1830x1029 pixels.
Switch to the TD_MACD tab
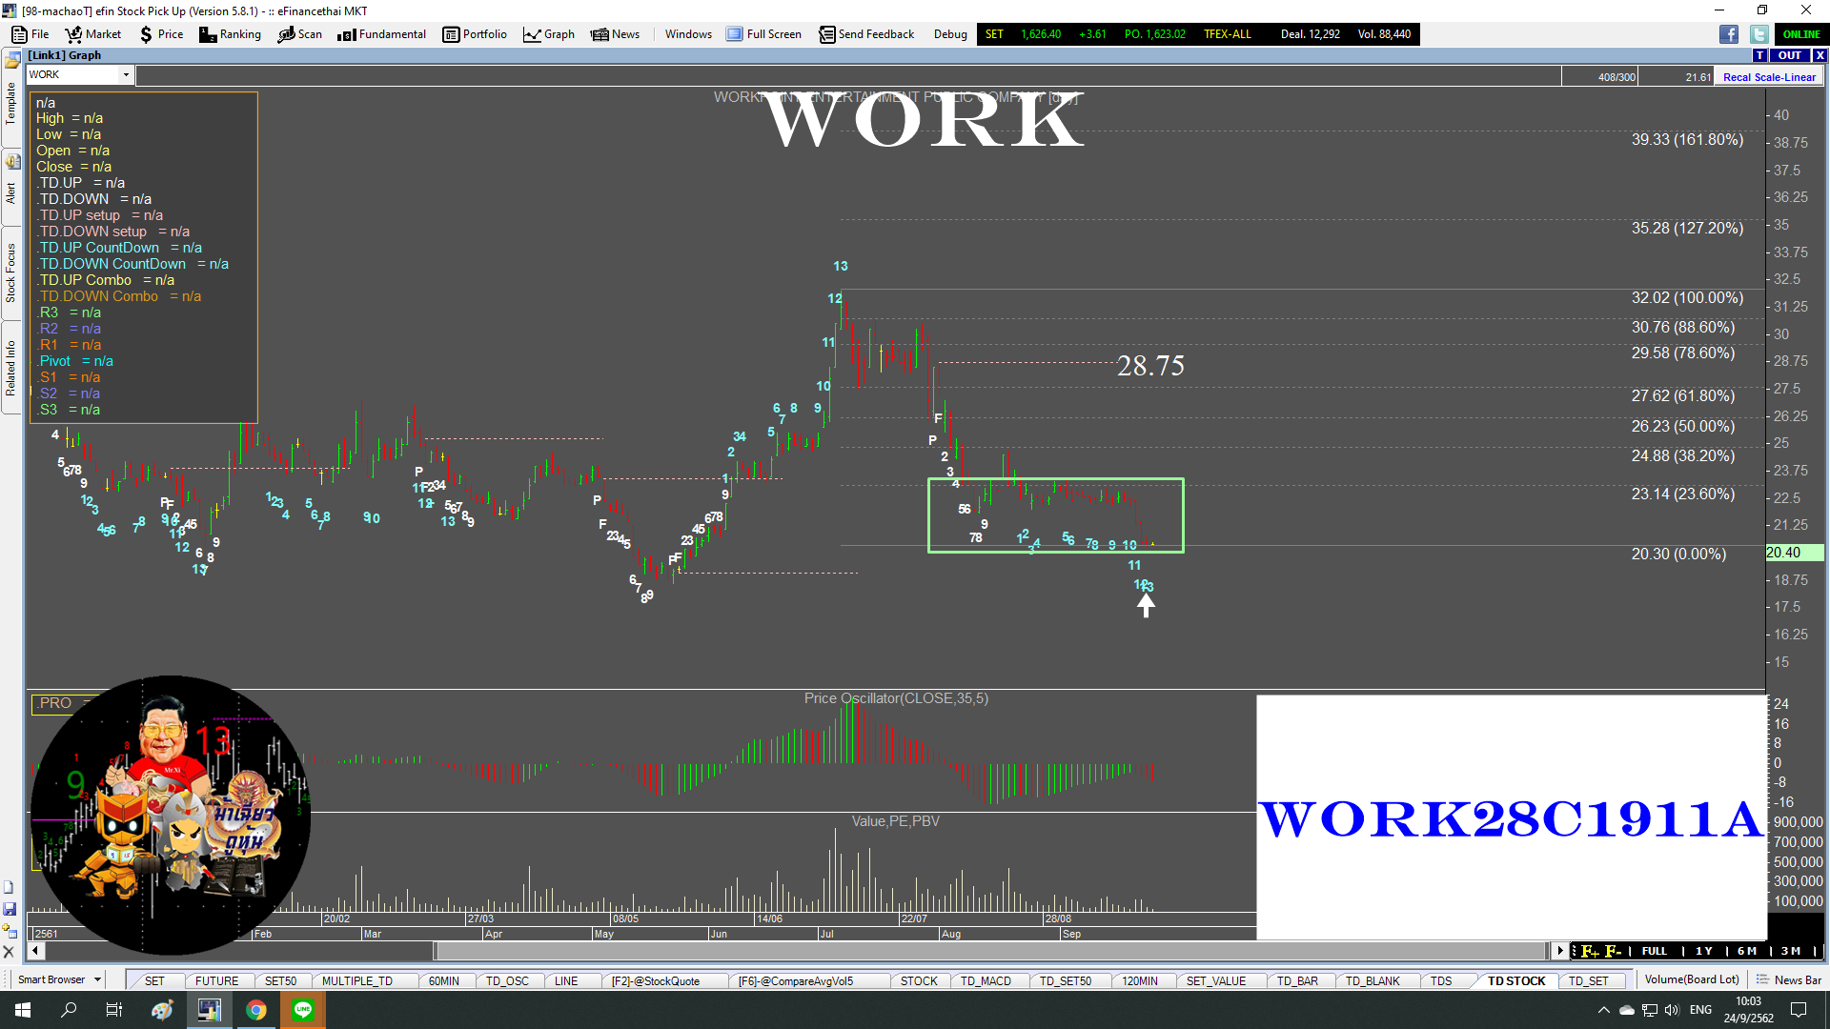(986, 980)
